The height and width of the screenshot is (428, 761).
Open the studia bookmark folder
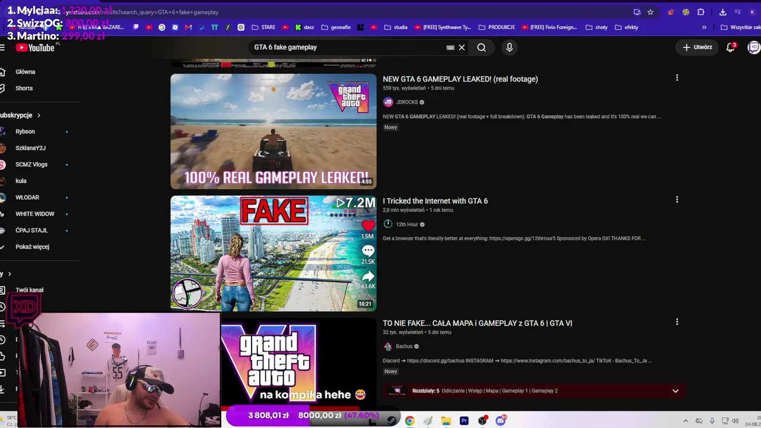pyautogui.click(x=396, y=27)
